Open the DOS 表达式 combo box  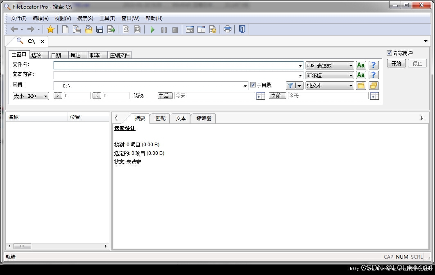(330, 65)
